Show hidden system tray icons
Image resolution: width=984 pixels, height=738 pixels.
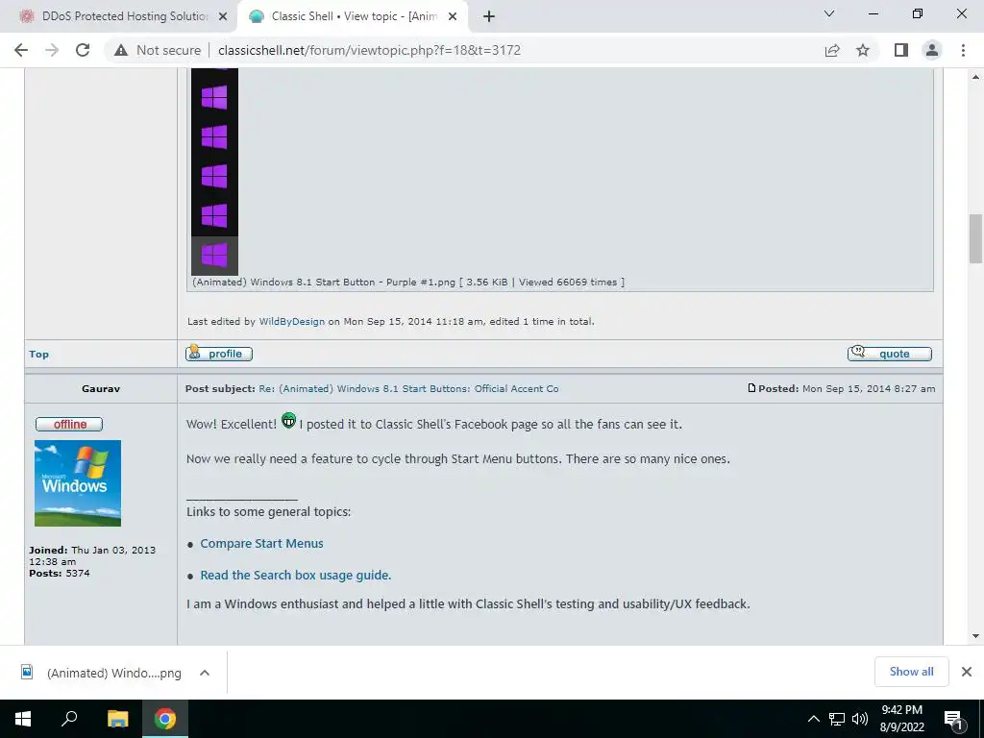[813, 719]
